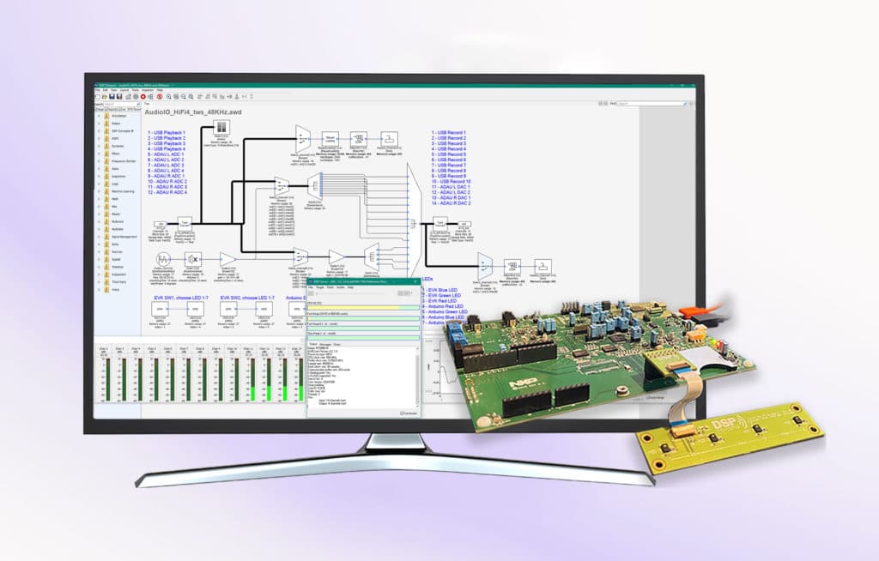
Task: Click the second floppy-disk save-as icon
Action: click(x=119, y=96)
